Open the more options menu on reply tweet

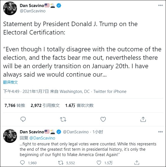coord(160,132)
